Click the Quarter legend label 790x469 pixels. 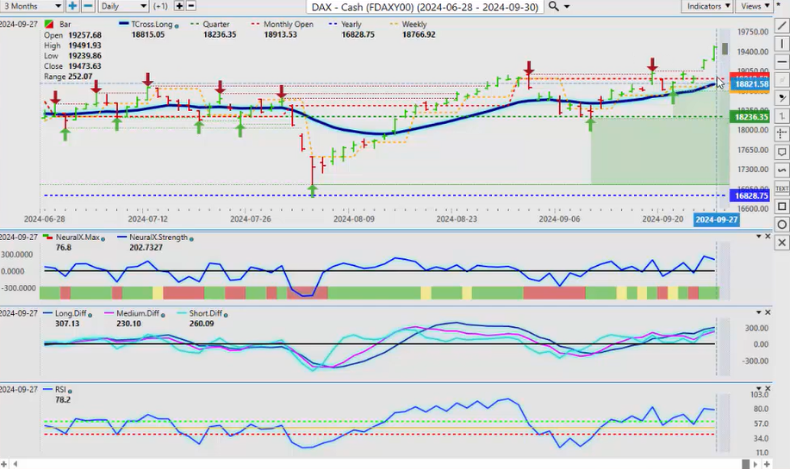coord(216,24)
